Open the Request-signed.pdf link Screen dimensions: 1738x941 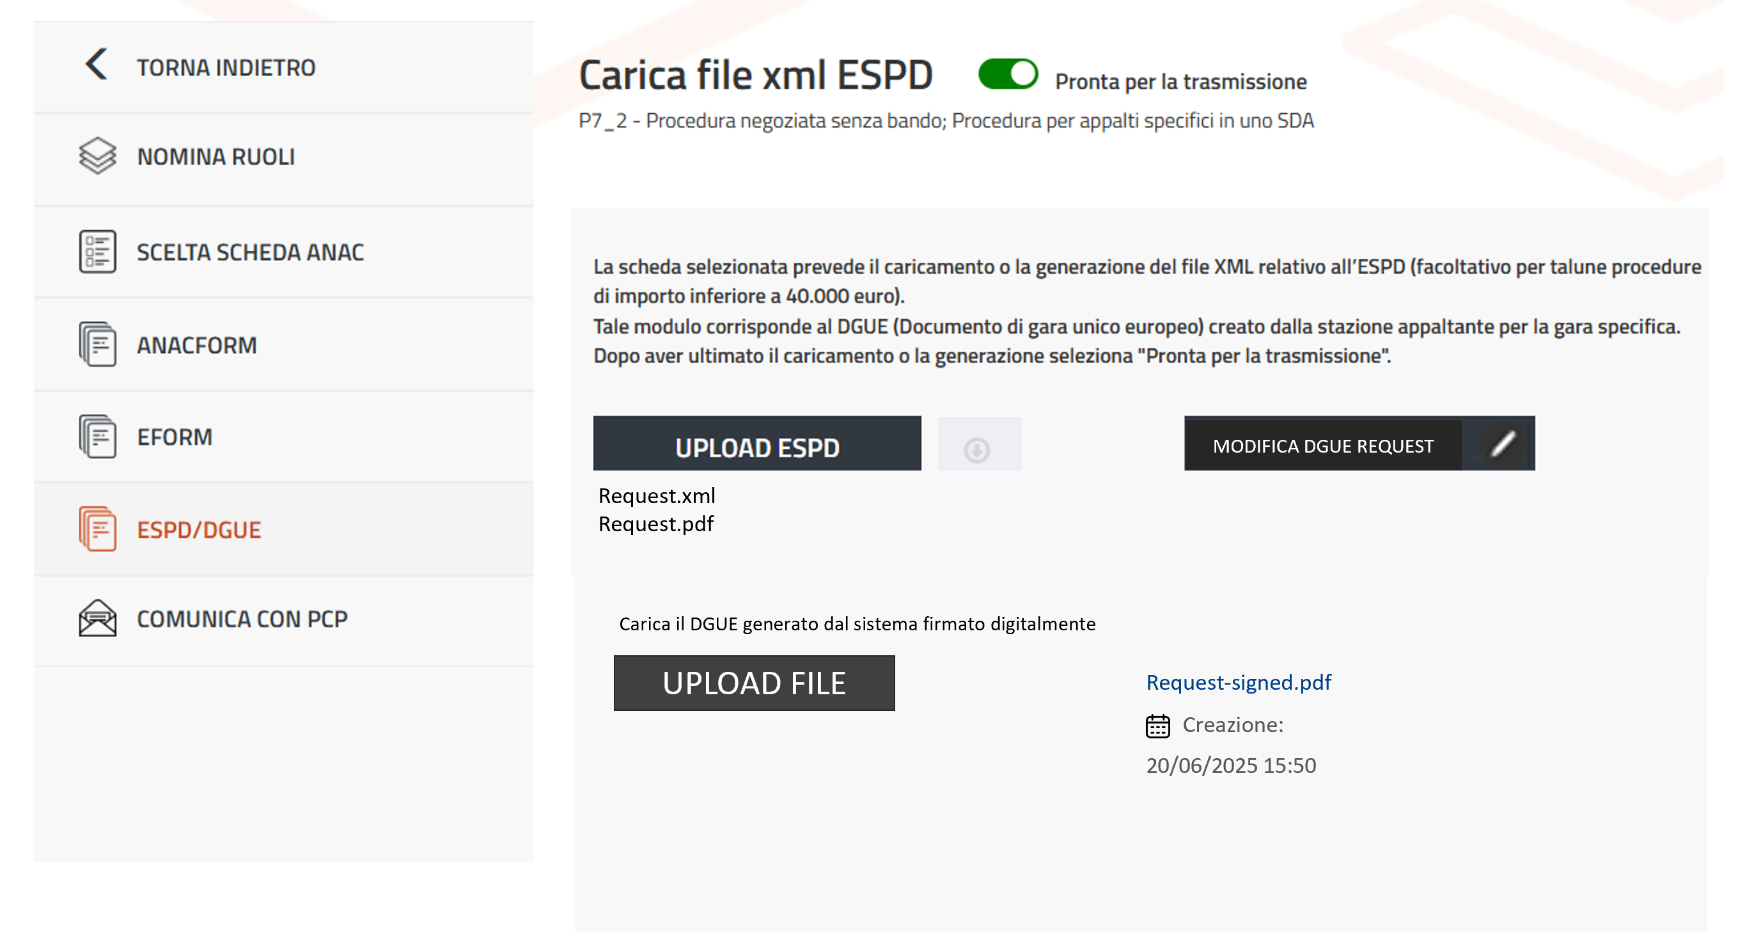pyautogui.click(x=1239, y=683)
